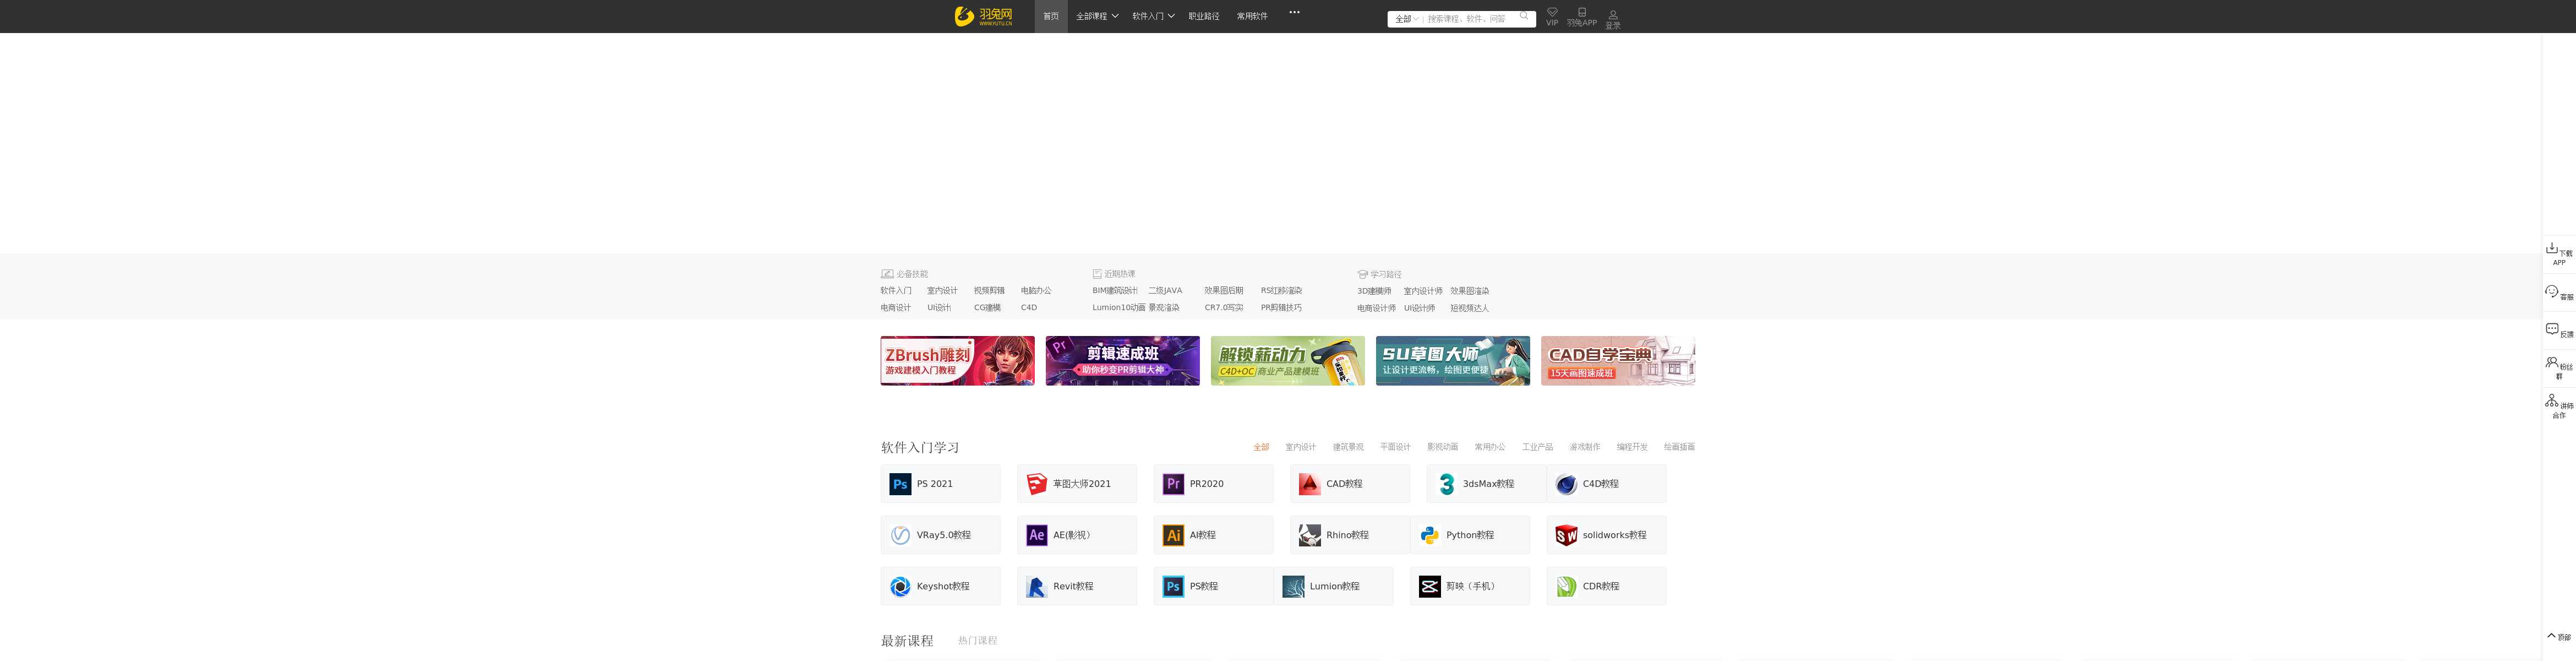This screenshot has height=661, width=2576.
Task: Select the 职业路径 menu item
Action: tap(1203, 17)
